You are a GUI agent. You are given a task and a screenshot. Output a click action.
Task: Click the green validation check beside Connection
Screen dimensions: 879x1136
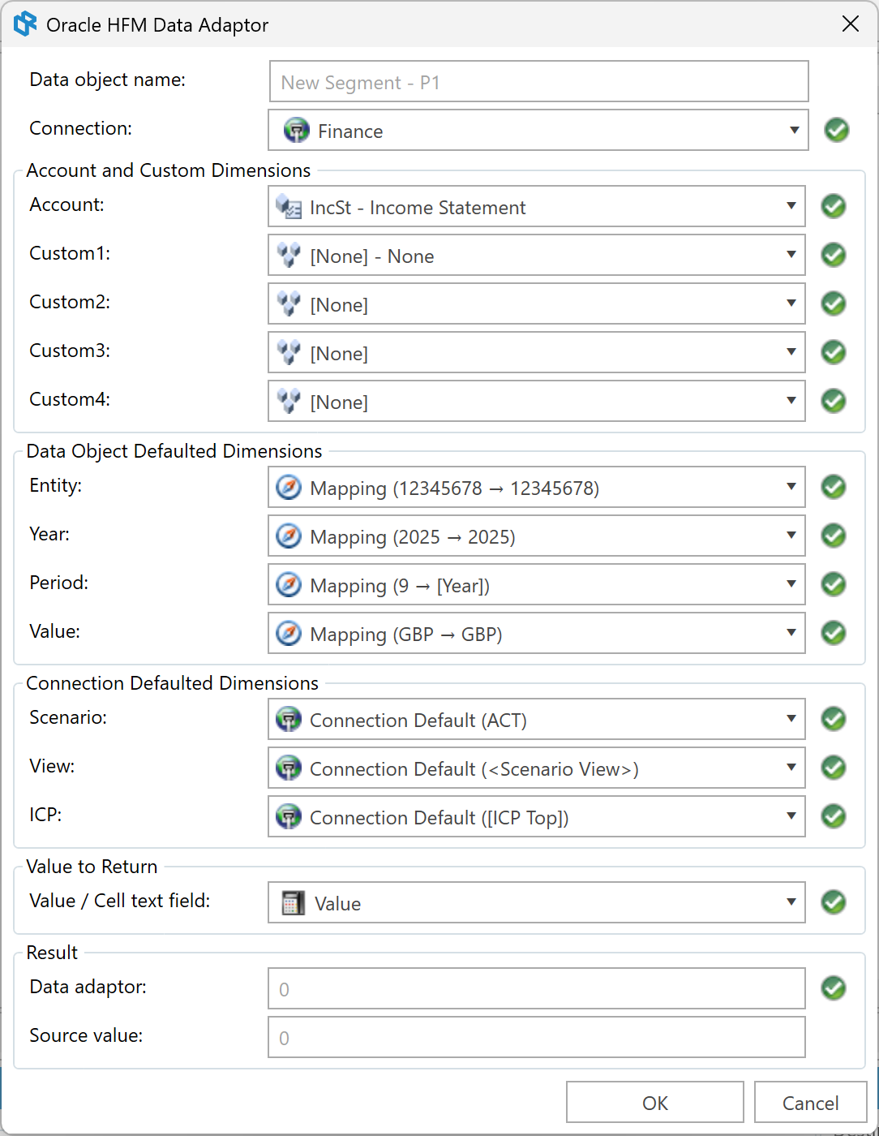pos(837,130)
